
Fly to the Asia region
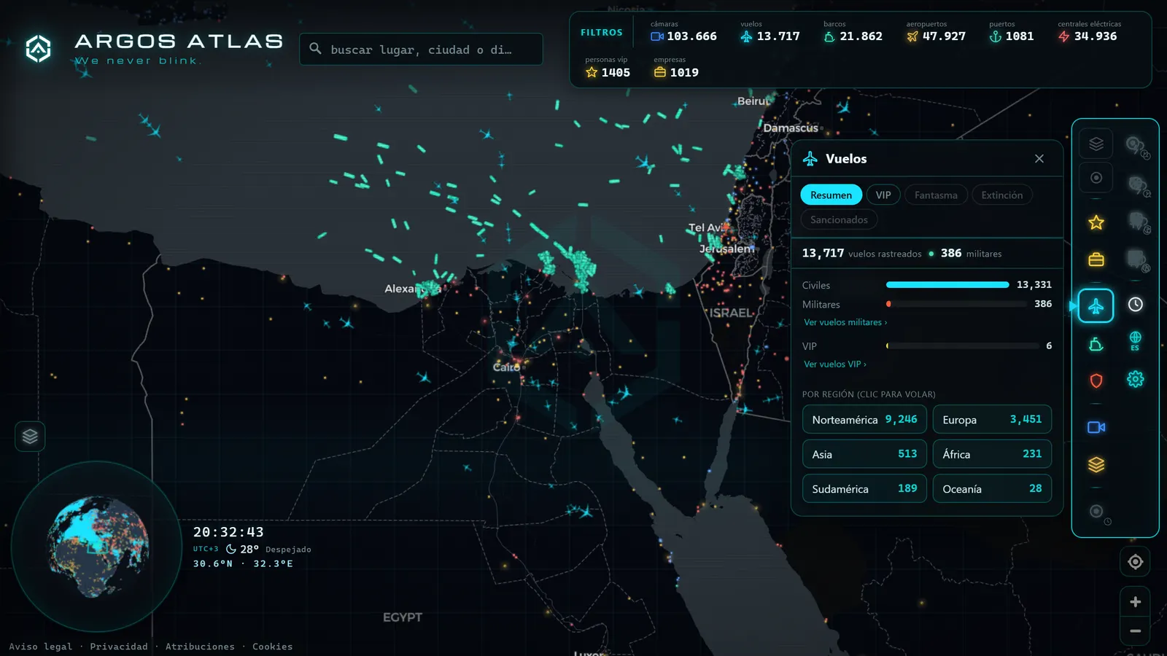864,454
